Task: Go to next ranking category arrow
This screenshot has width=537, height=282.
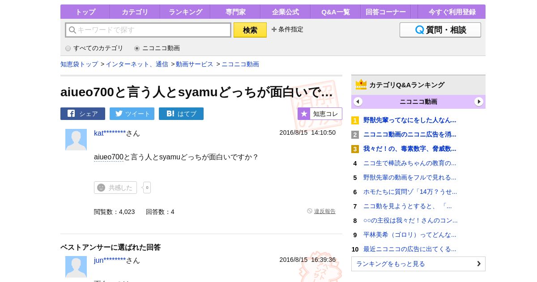Action: pos(479,102)
